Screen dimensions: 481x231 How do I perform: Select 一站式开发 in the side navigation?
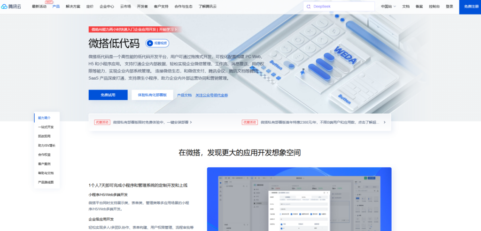click(46, 127)
